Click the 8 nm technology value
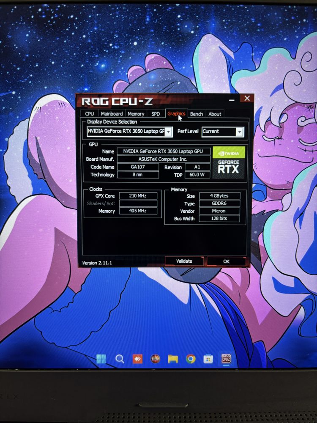317x423 pixels. [x=138, y=175]
